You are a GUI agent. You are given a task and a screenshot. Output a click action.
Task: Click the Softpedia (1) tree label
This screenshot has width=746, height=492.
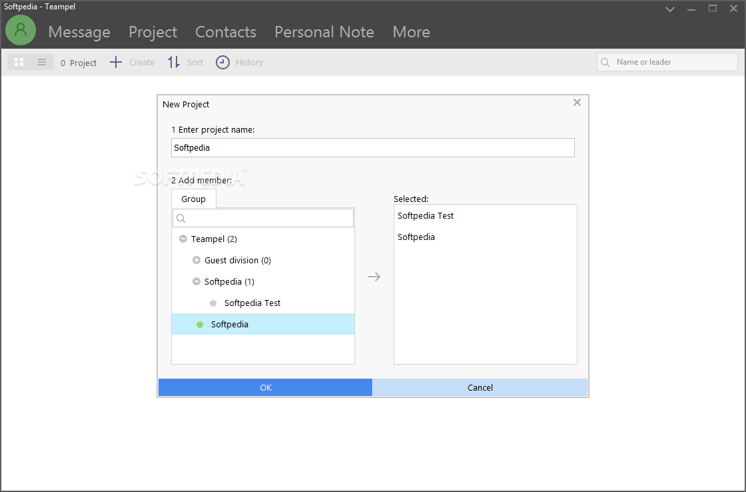(x=229, y=281)
